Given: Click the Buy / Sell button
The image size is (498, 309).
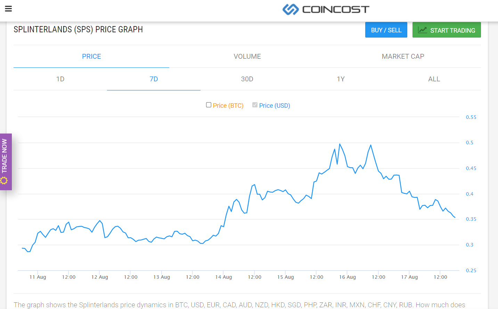Looking at the screenshot, I should click(x=386, y=30).
